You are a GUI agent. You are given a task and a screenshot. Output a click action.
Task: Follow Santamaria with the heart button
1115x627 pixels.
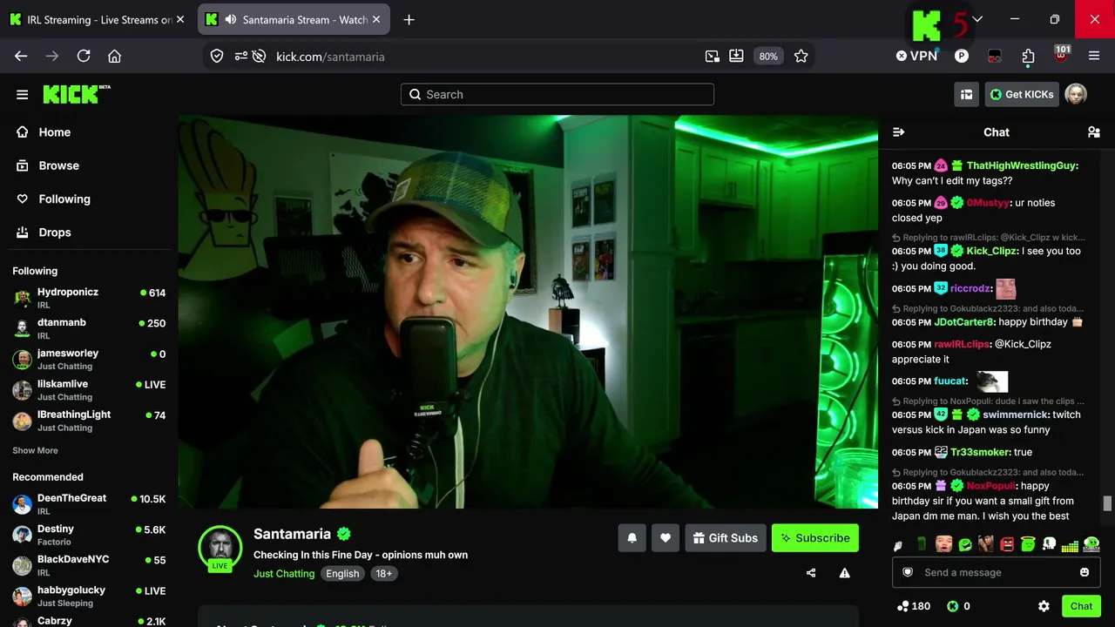click(666, 538)
